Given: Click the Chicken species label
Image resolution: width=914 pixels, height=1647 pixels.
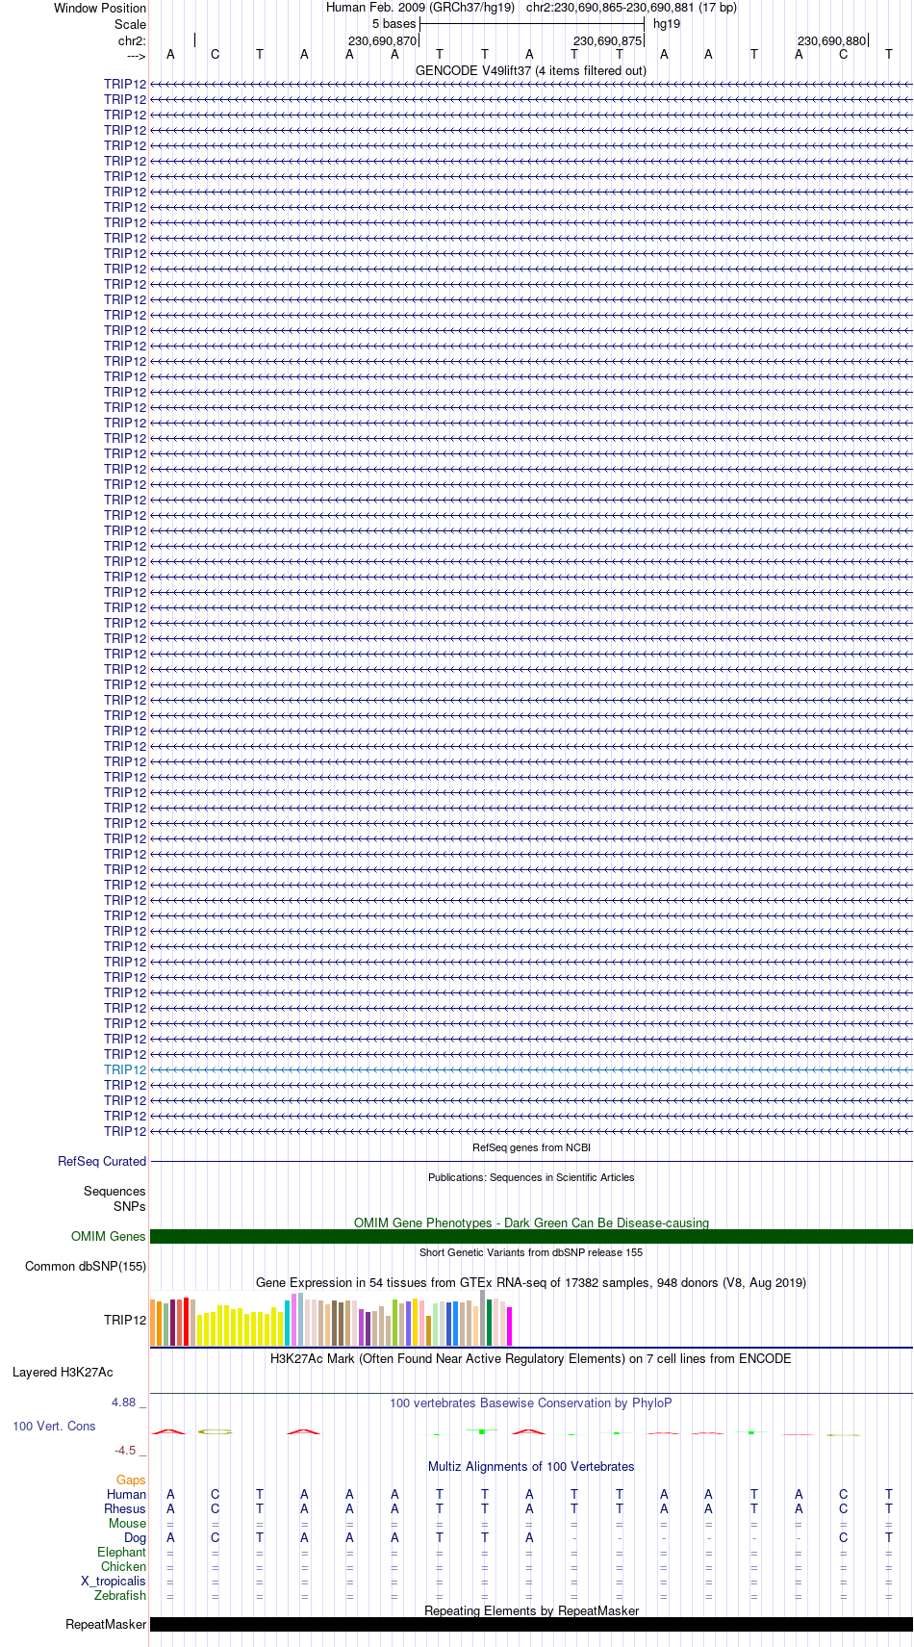Looking at the screenshot, I should (124, 1567).
